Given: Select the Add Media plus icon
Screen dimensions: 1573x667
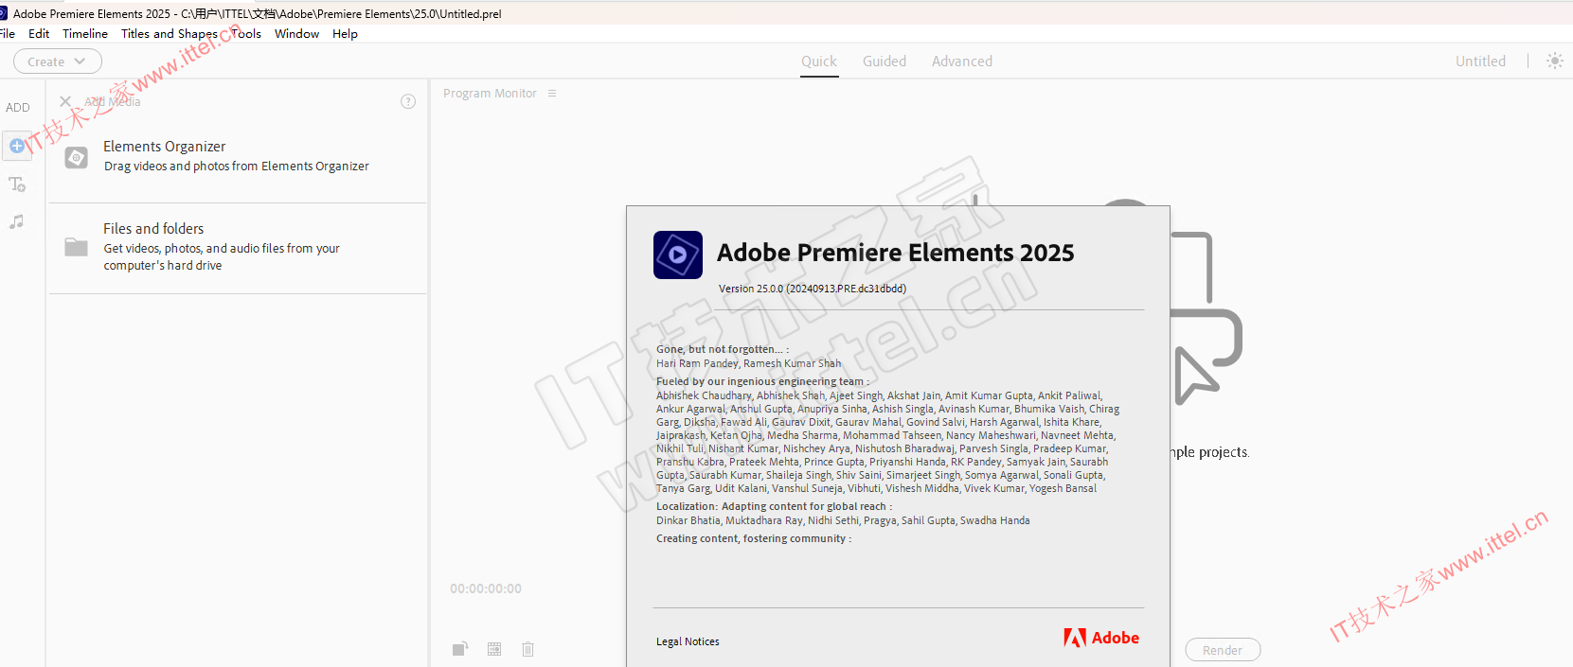Looking at the screenshot, I should [17, 146].
